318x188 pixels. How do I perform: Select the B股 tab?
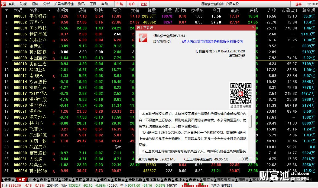coord(79,180)
